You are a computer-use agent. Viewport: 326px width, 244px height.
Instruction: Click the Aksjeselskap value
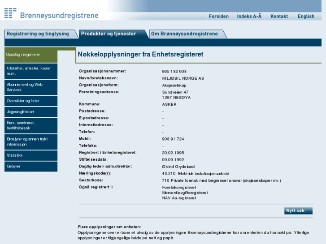[x=174, y=86]
